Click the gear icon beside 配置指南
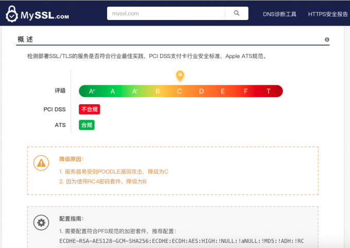 (41, 222)
